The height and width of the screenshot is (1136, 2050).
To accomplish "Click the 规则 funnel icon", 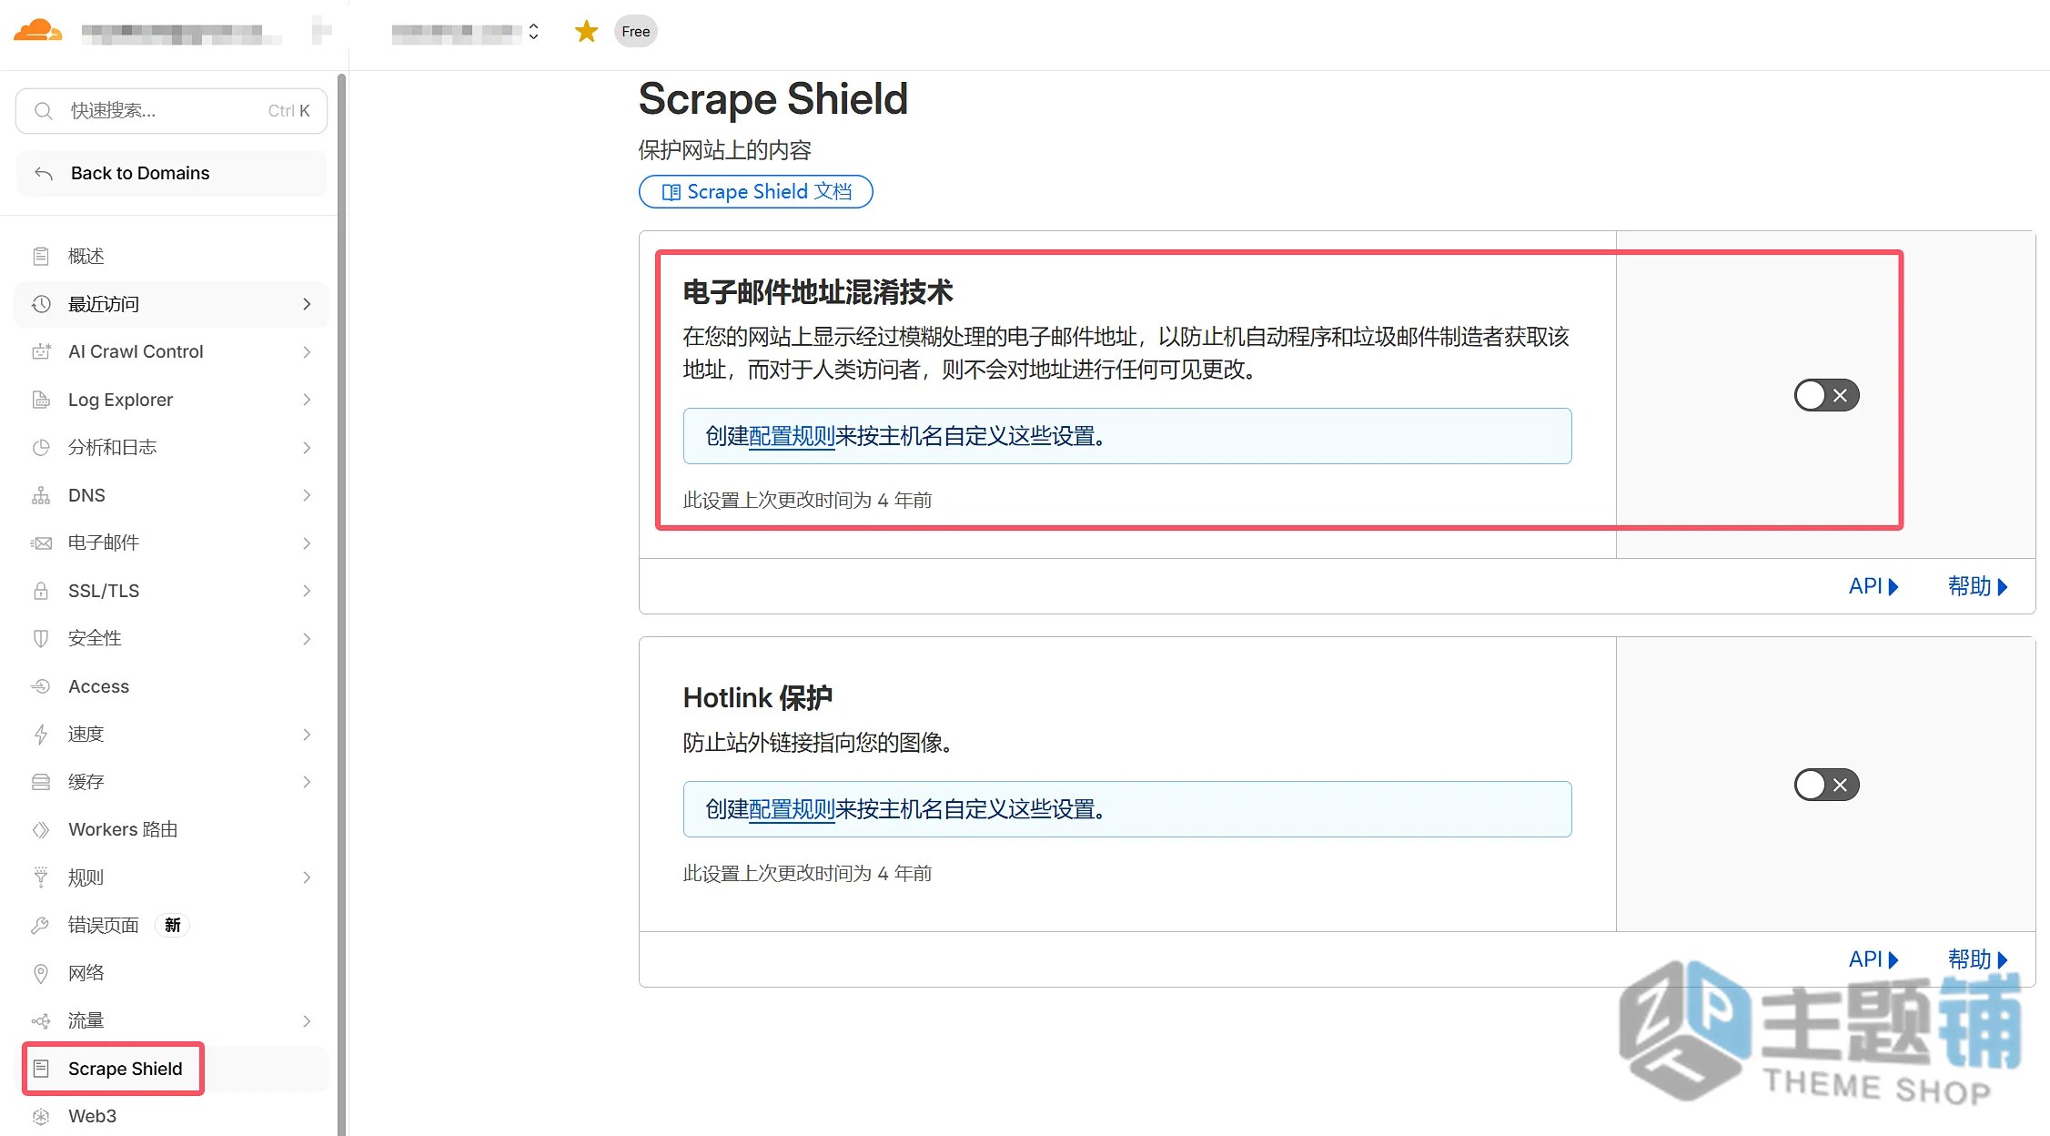I will (x=41, y=877).
